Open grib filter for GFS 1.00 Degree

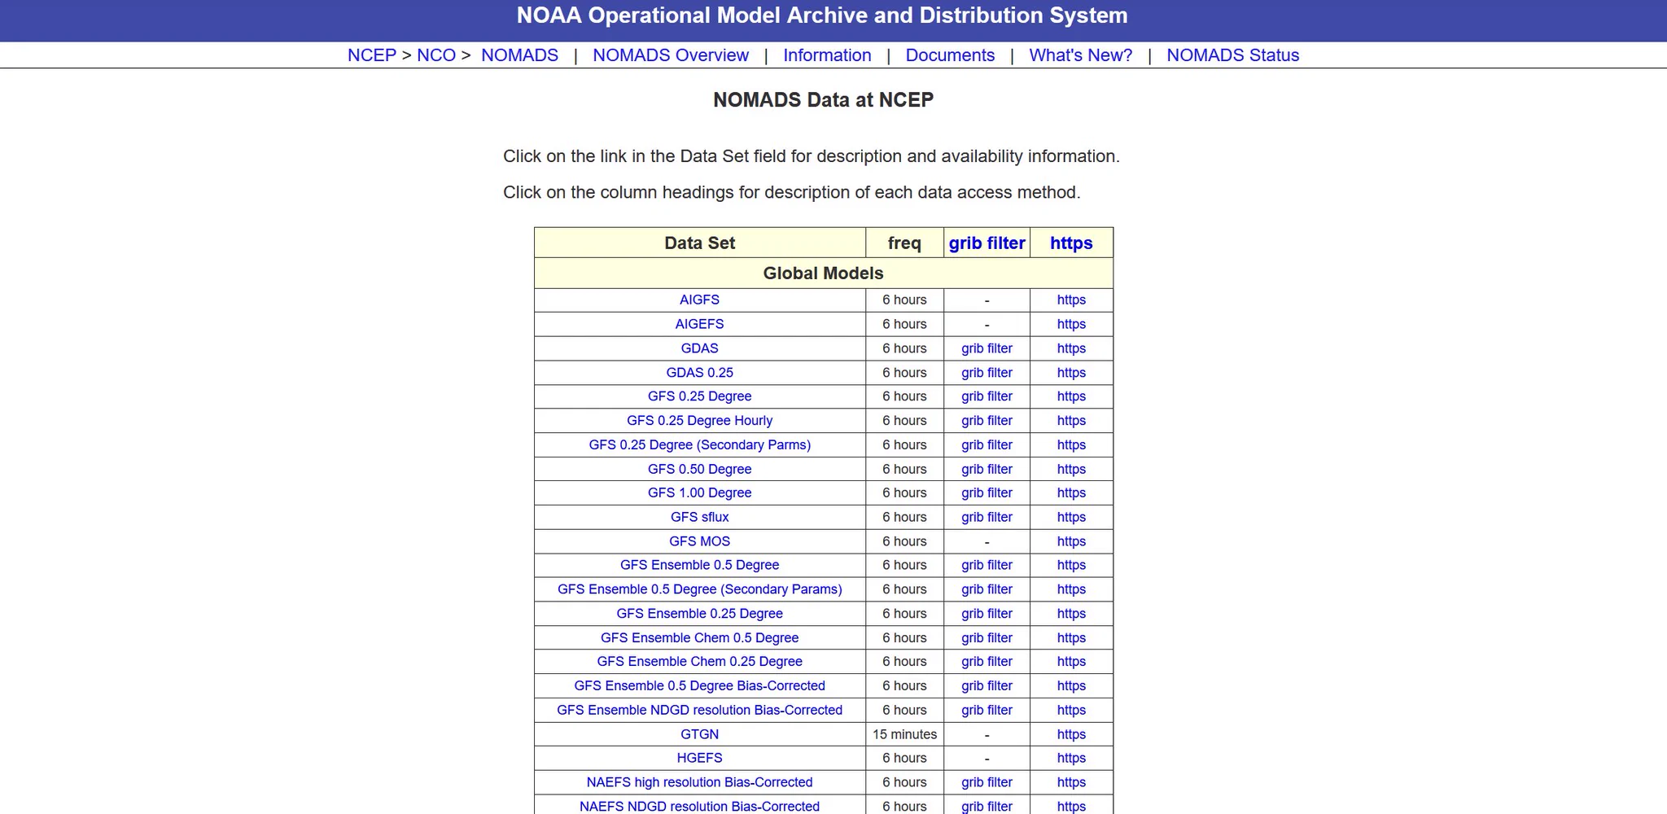[x=987, y=493]
